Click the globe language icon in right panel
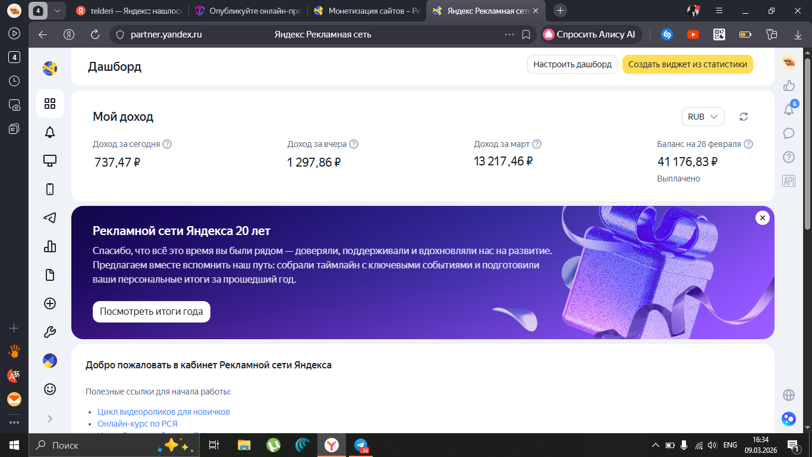 pos(789,395)
